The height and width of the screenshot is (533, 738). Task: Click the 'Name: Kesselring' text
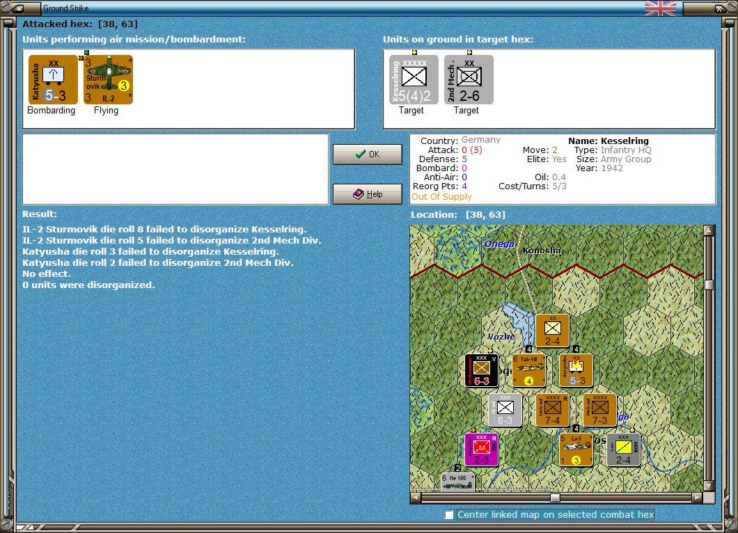pos(608,141)
